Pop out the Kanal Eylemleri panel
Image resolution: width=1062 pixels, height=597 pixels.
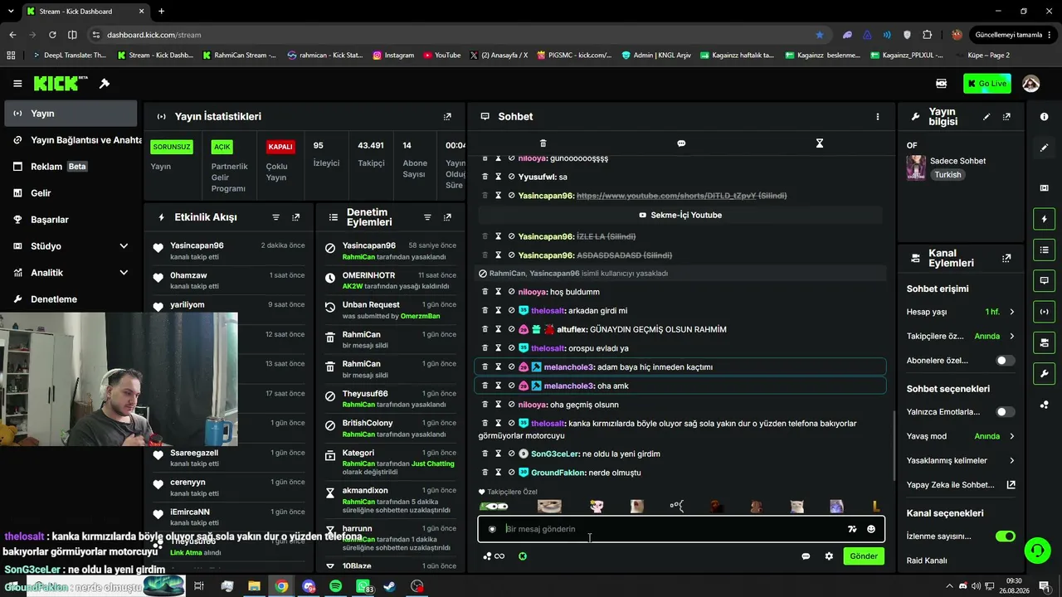[x=1006, y=259]
